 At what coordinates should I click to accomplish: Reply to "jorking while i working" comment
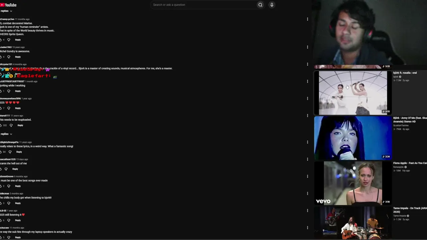18,91
